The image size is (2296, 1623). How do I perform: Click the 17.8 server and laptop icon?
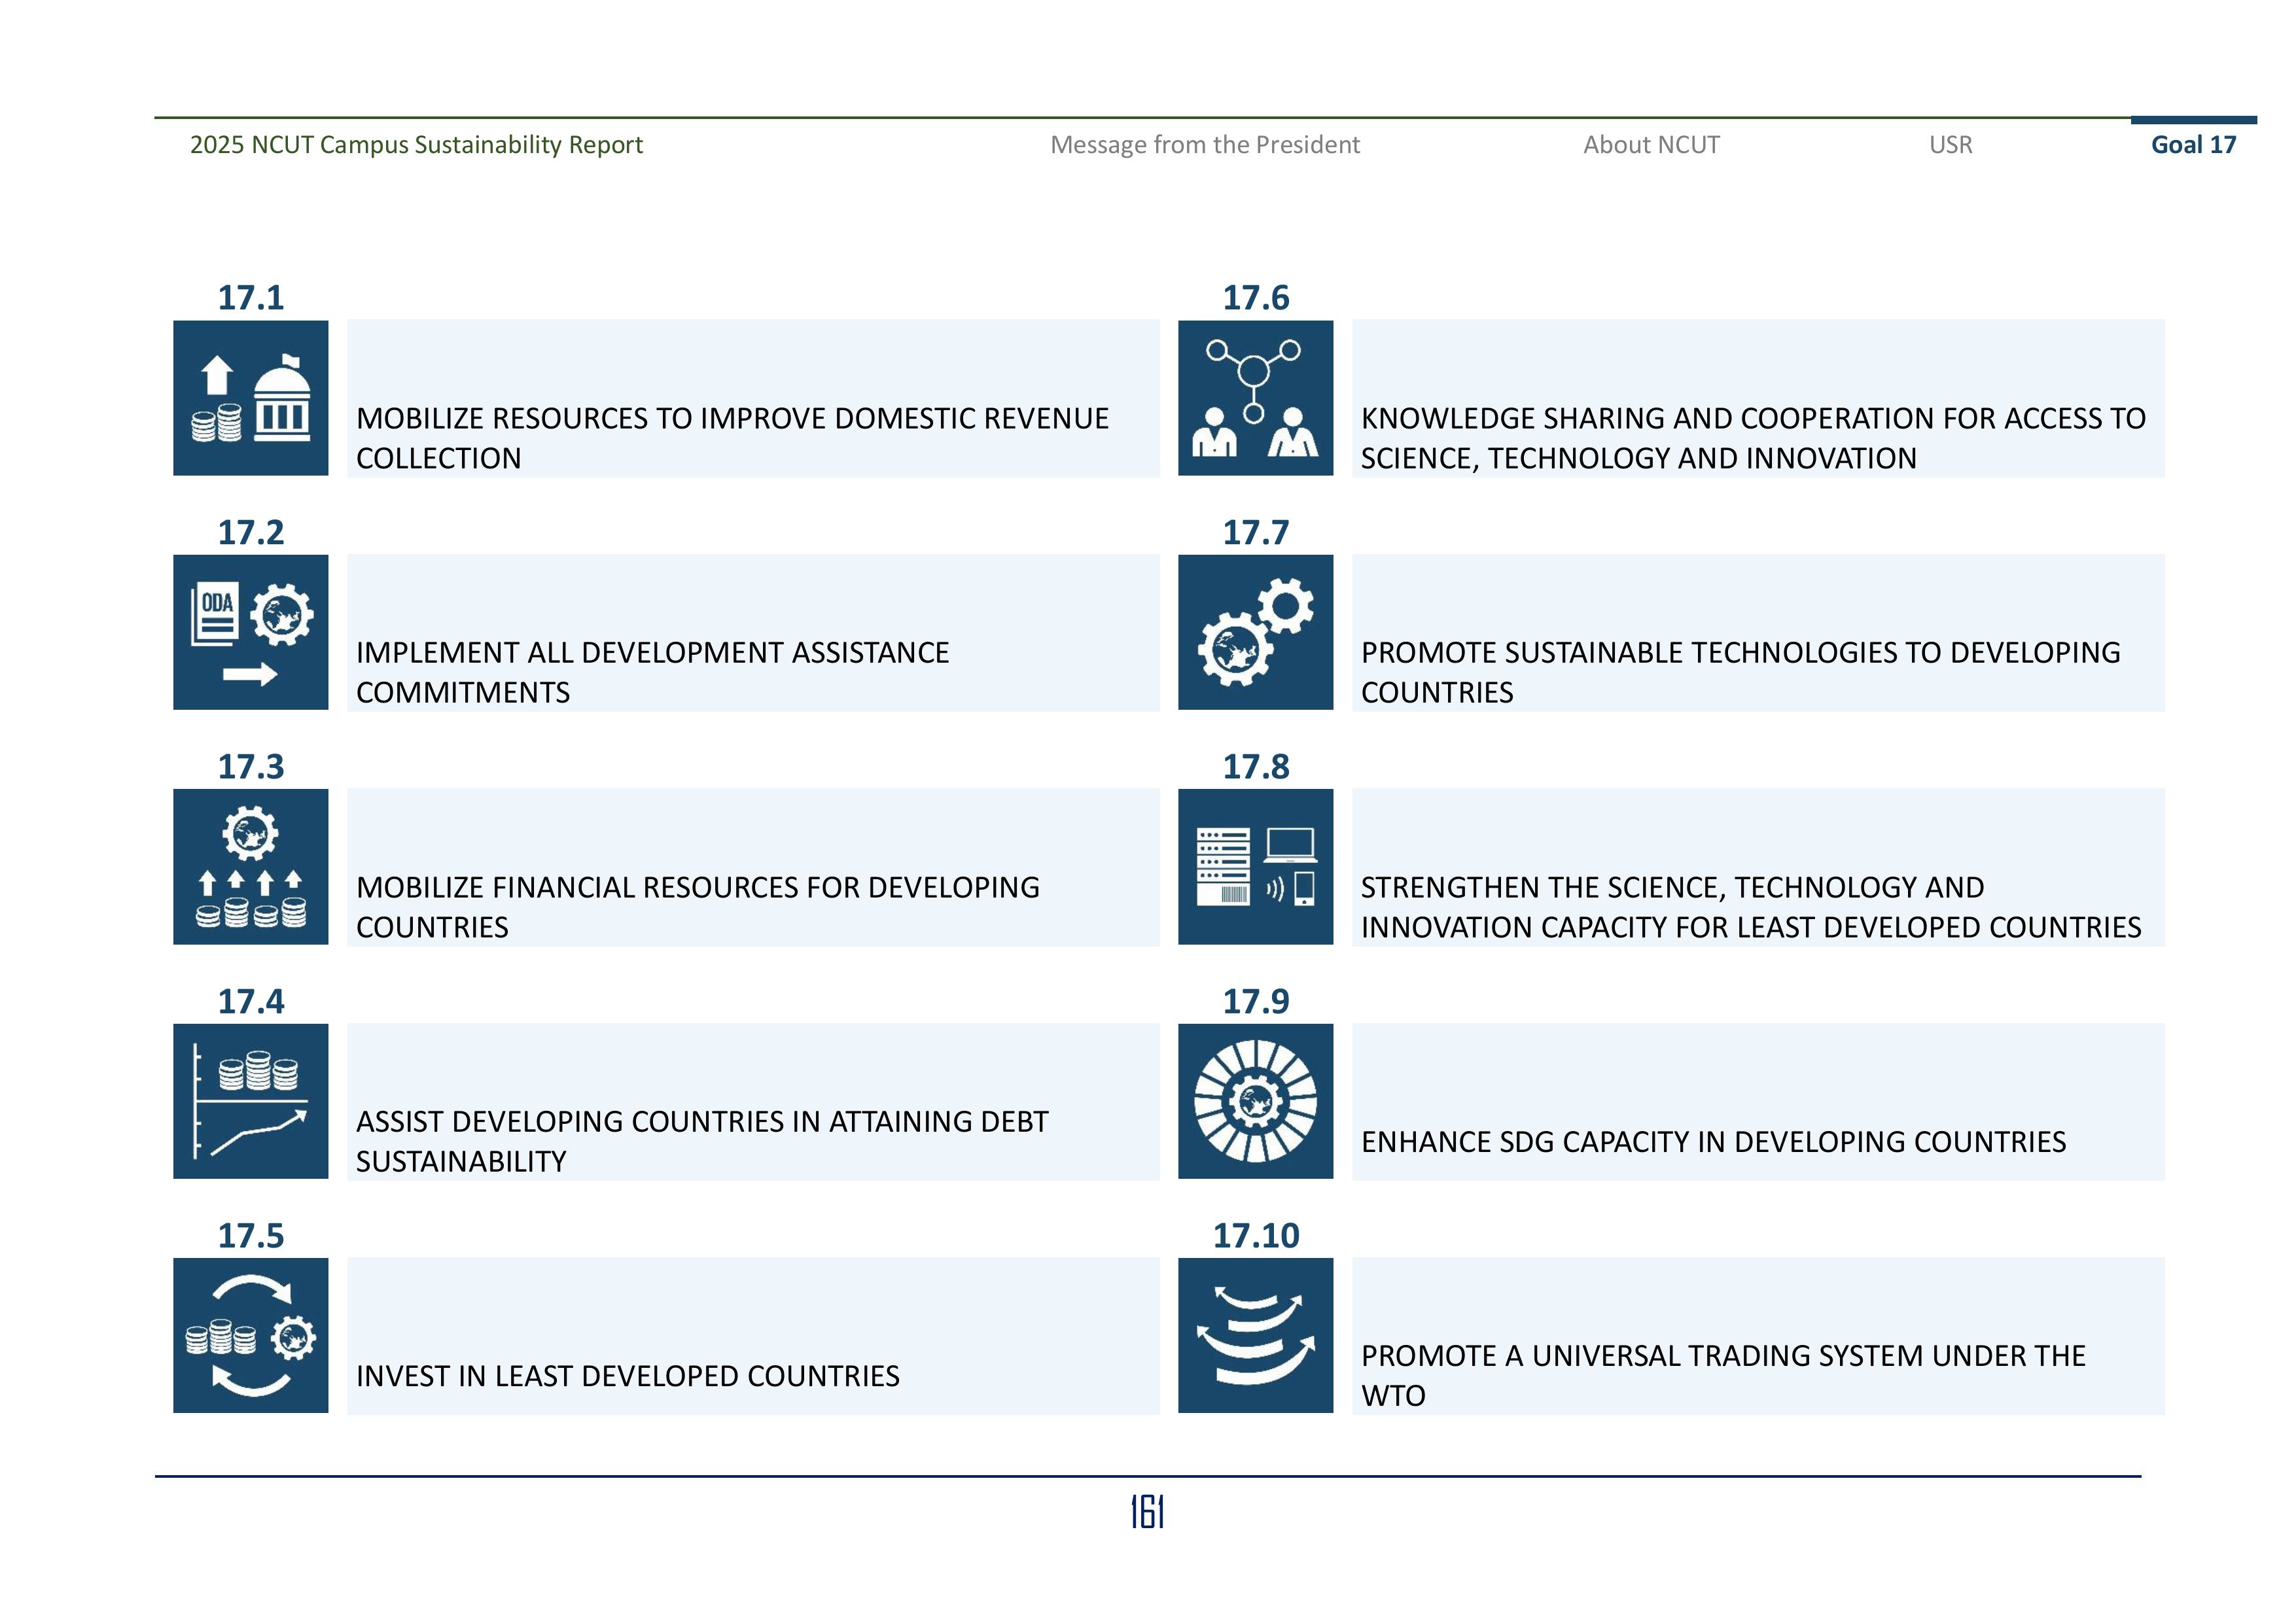(x=1255, y=866)
